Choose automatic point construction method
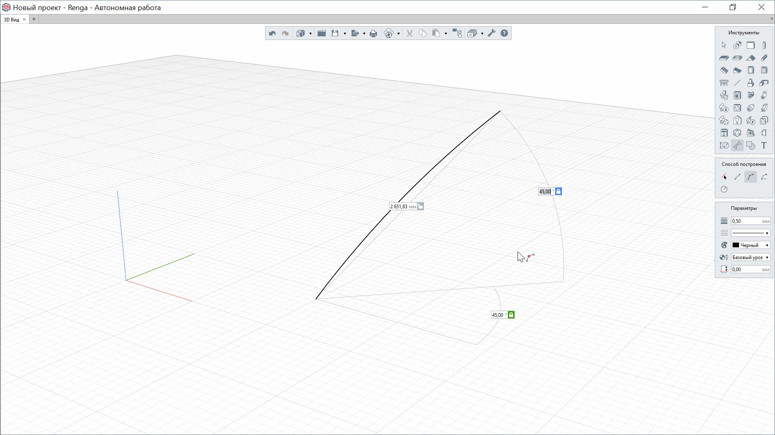Viewport: 775px width, 435px height. (724, 177)
